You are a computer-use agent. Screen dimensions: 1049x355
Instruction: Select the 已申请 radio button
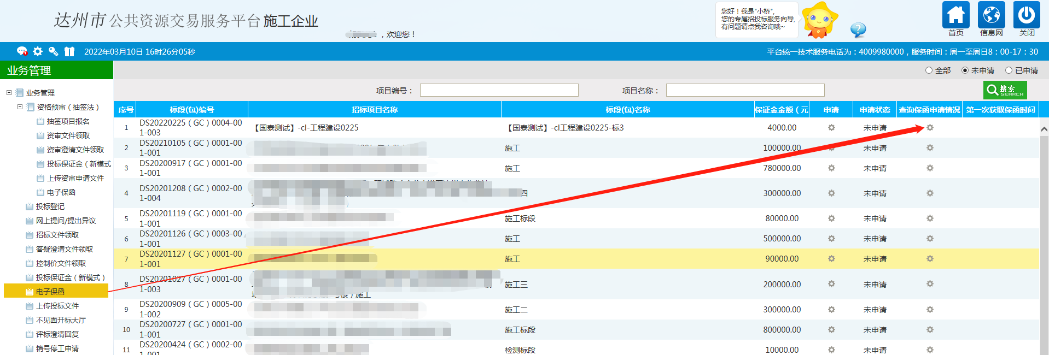(x=1009, y=70)
